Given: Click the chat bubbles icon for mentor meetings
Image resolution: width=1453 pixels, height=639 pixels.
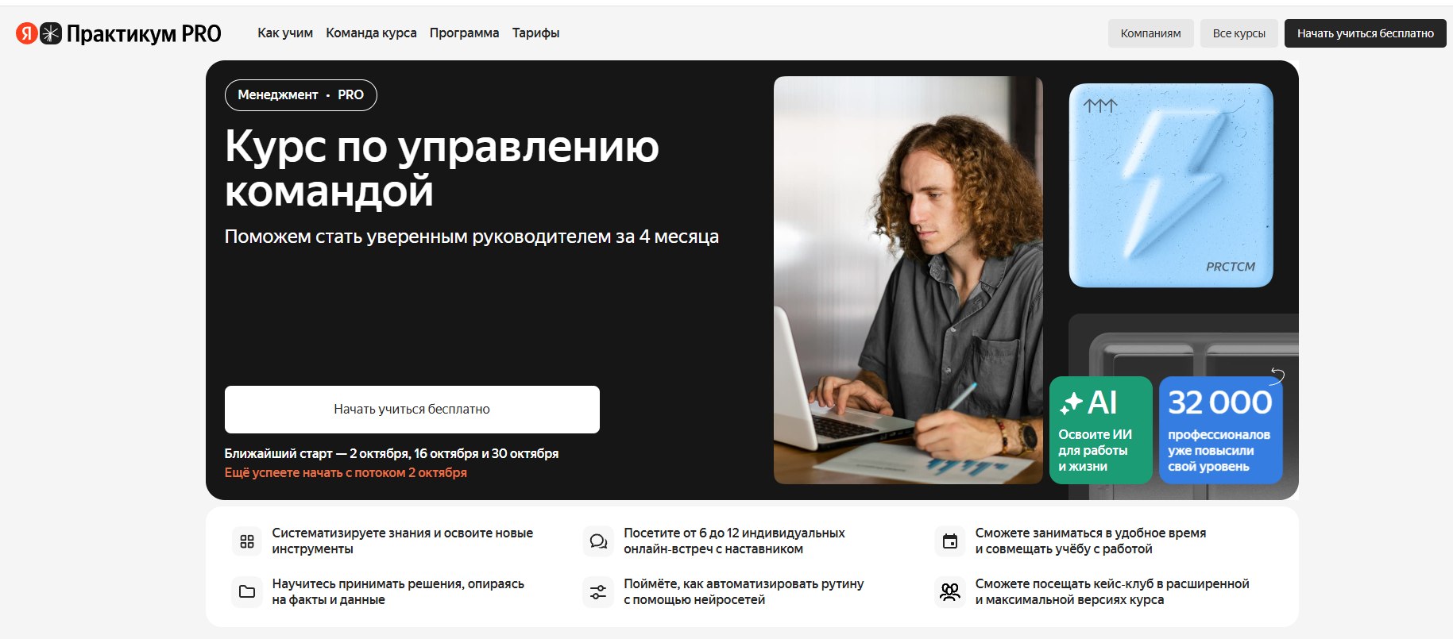Looking at the screenshot, I should [598, 541].
